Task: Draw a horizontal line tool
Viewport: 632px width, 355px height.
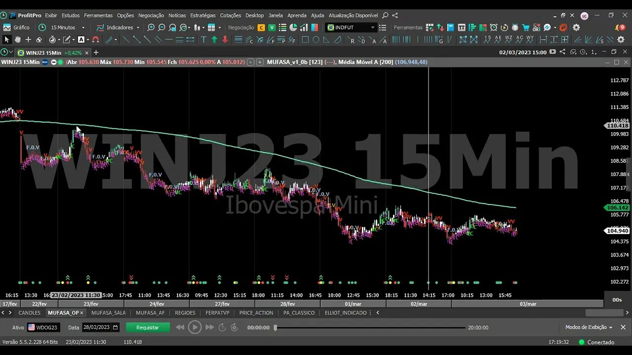Action: (169, 39)
